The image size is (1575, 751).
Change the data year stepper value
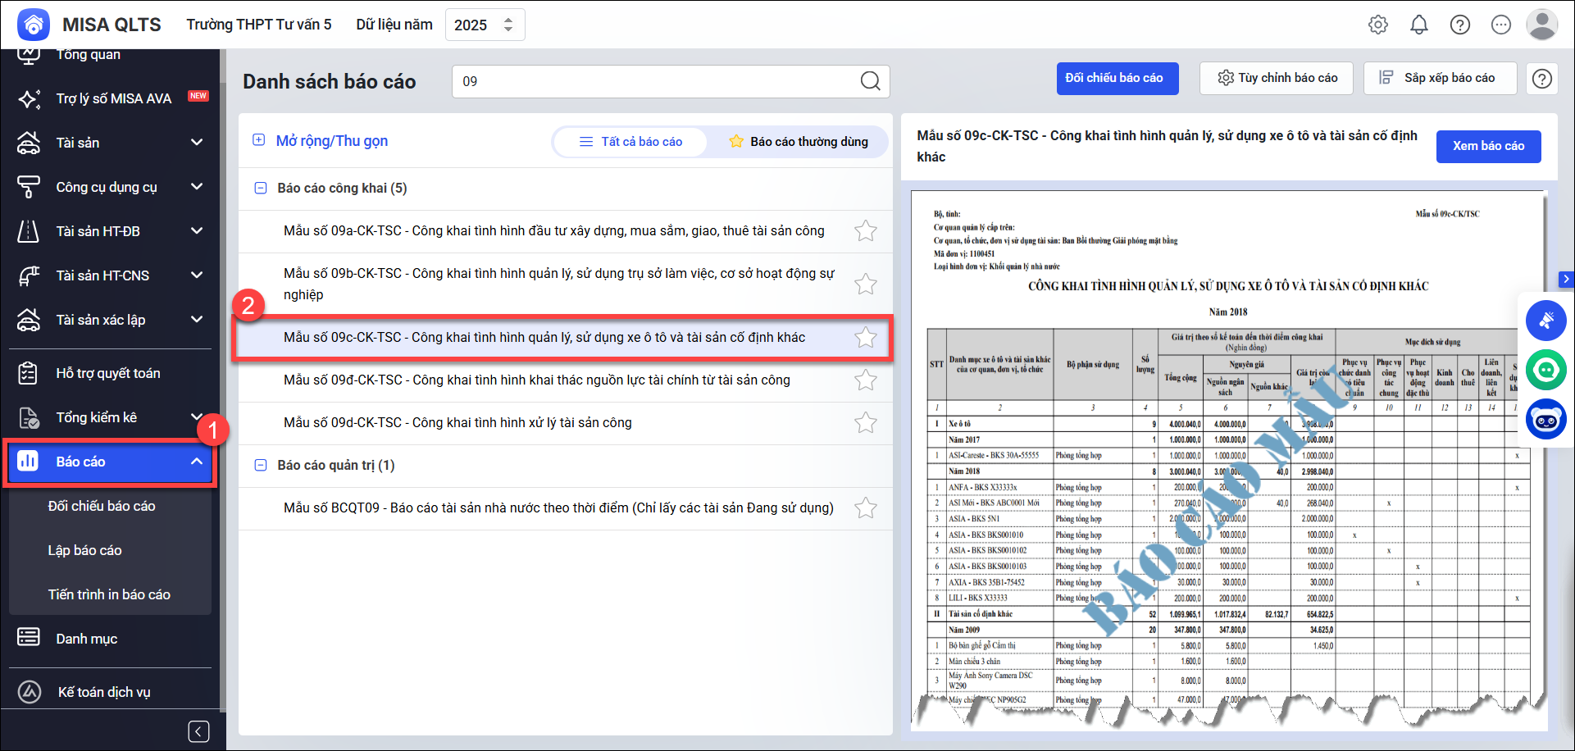coord(508,25)
